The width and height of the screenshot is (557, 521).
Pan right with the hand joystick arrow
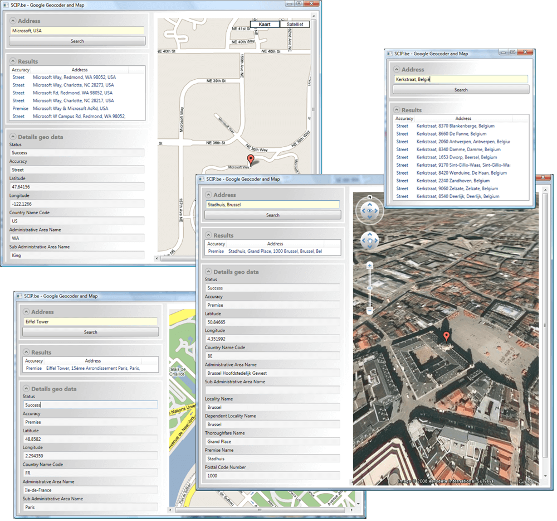(x=376, y=241)
